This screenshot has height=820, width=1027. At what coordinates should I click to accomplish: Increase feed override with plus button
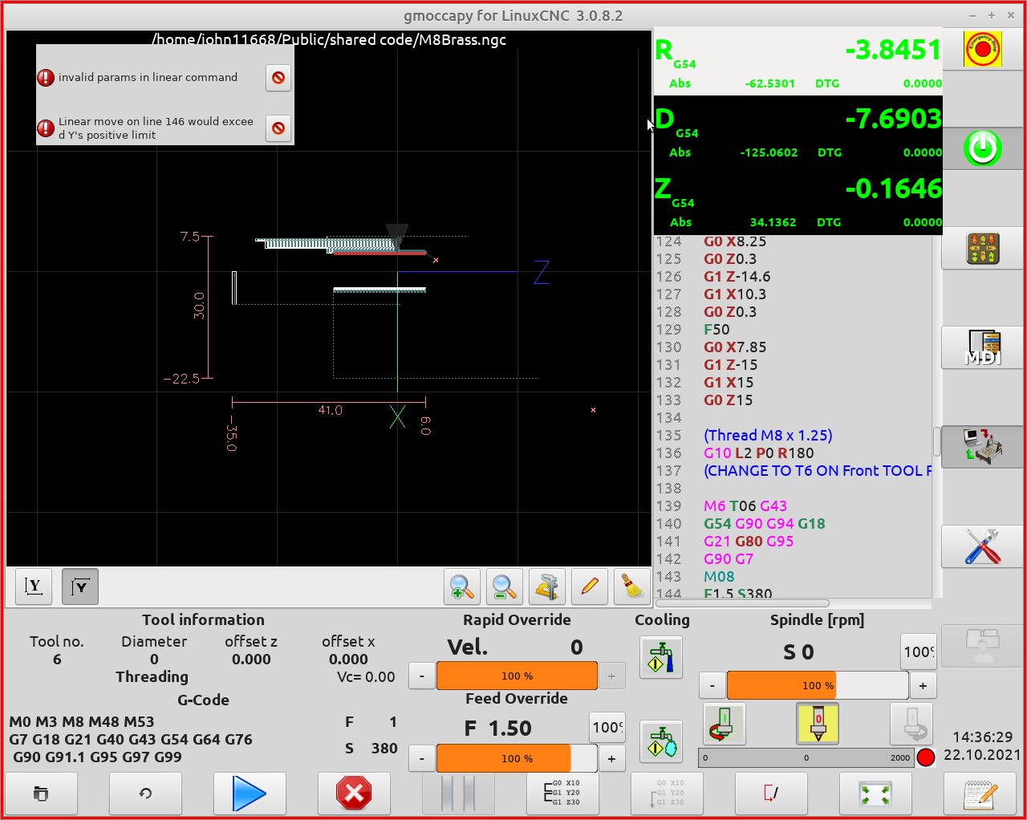tap(611, 758)
